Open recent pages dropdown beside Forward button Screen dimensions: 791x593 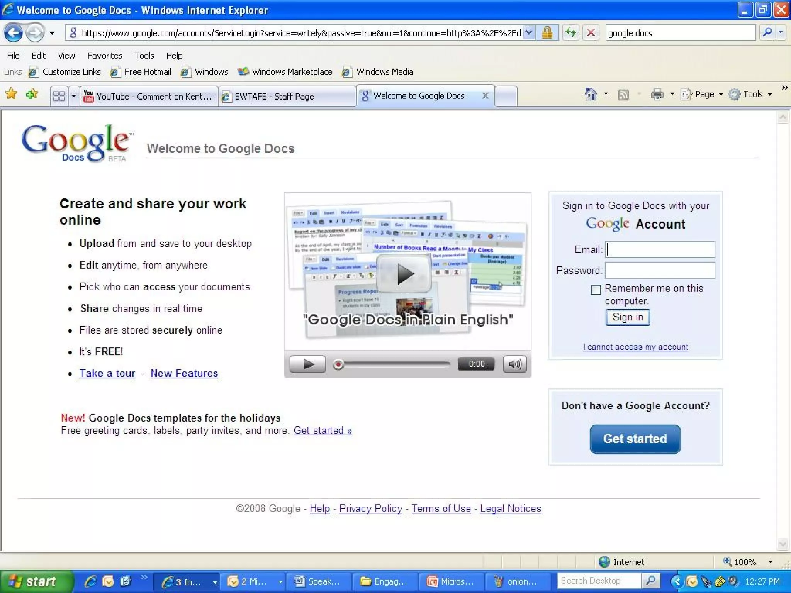[x=52, y=33]
